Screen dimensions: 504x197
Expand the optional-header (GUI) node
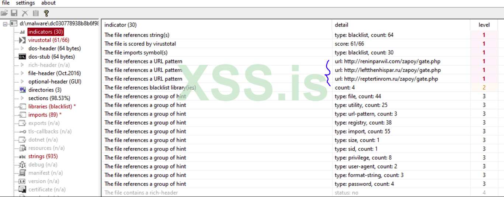click(x=22, y=82)
